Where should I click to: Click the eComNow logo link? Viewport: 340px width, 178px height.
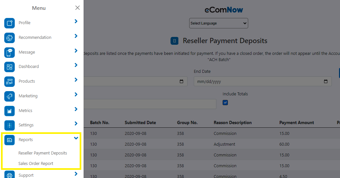[224, 10]
